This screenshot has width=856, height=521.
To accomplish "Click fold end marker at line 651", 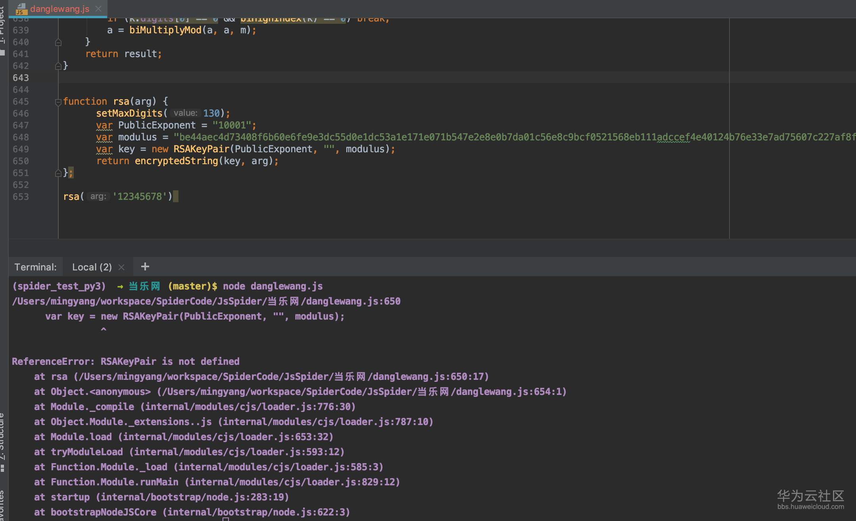I will pos(58,173).
